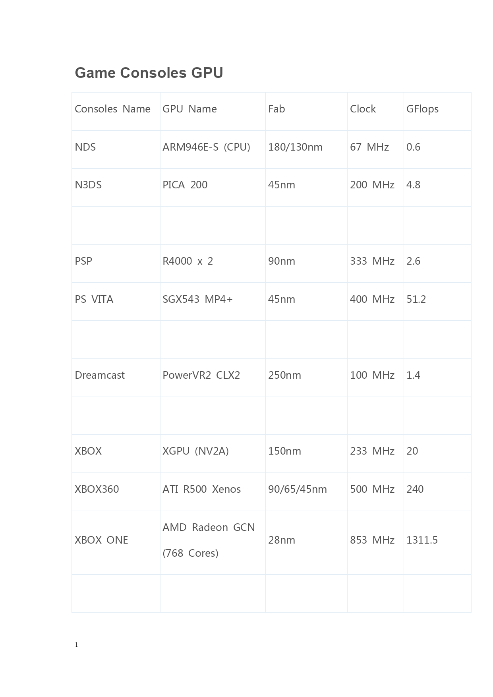Click the AMD Radeon GCN cell

point(213,543)
